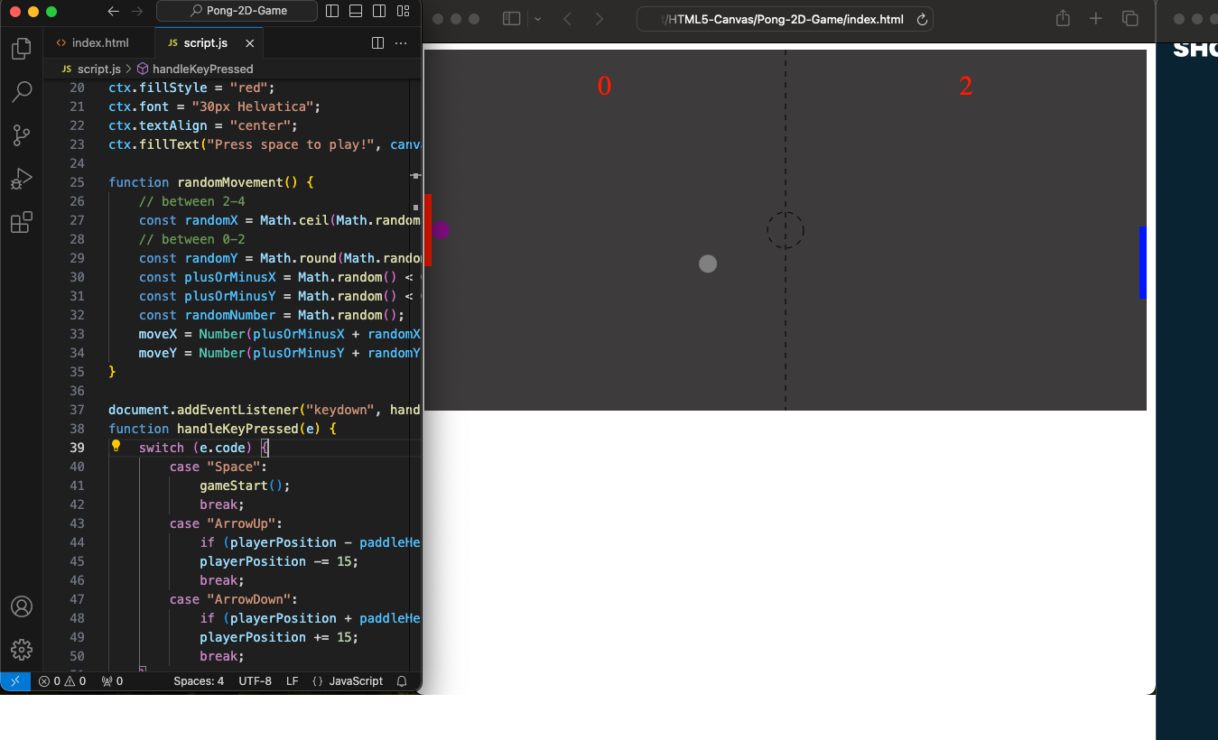
Task: Open the Search view in the activity bar
Action: pos(22,92)
